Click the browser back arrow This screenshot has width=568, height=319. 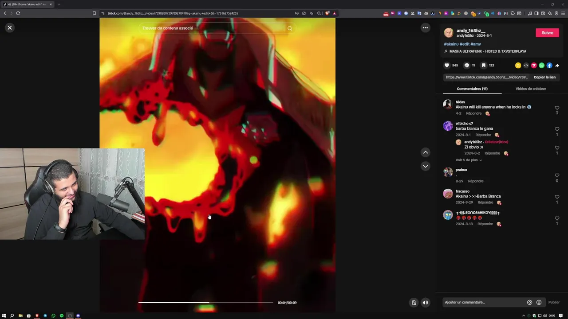(5, 13)
